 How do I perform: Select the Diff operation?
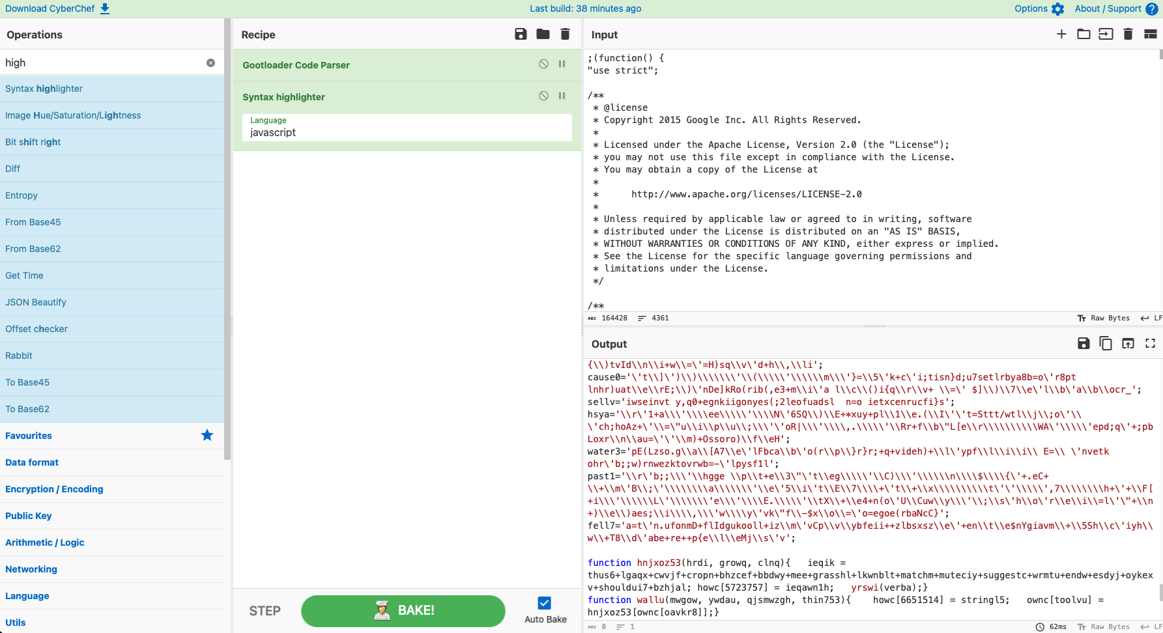tap(112, 169)
